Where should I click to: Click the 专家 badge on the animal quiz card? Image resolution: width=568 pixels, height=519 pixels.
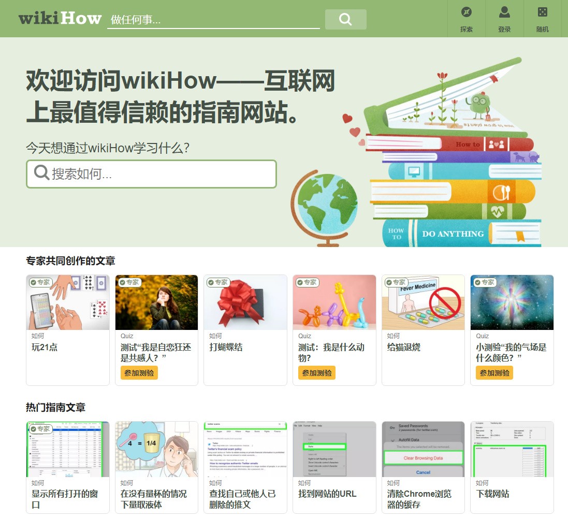point(307,282)
